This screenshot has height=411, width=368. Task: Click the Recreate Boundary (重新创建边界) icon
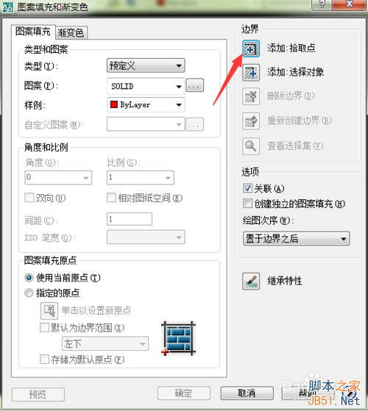251,121
